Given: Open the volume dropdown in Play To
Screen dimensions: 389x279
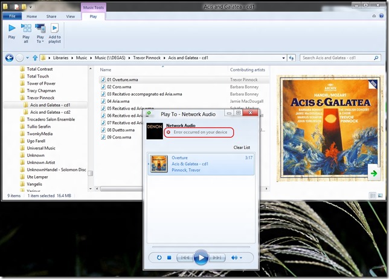Looking at the screenshot, I should [x=241, y=258].
